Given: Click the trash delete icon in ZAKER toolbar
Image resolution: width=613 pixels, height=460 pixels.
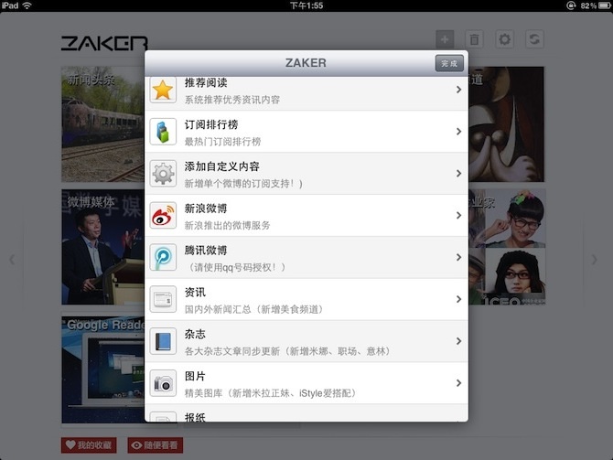Looking at the screenshot, I should coord(474,39).
